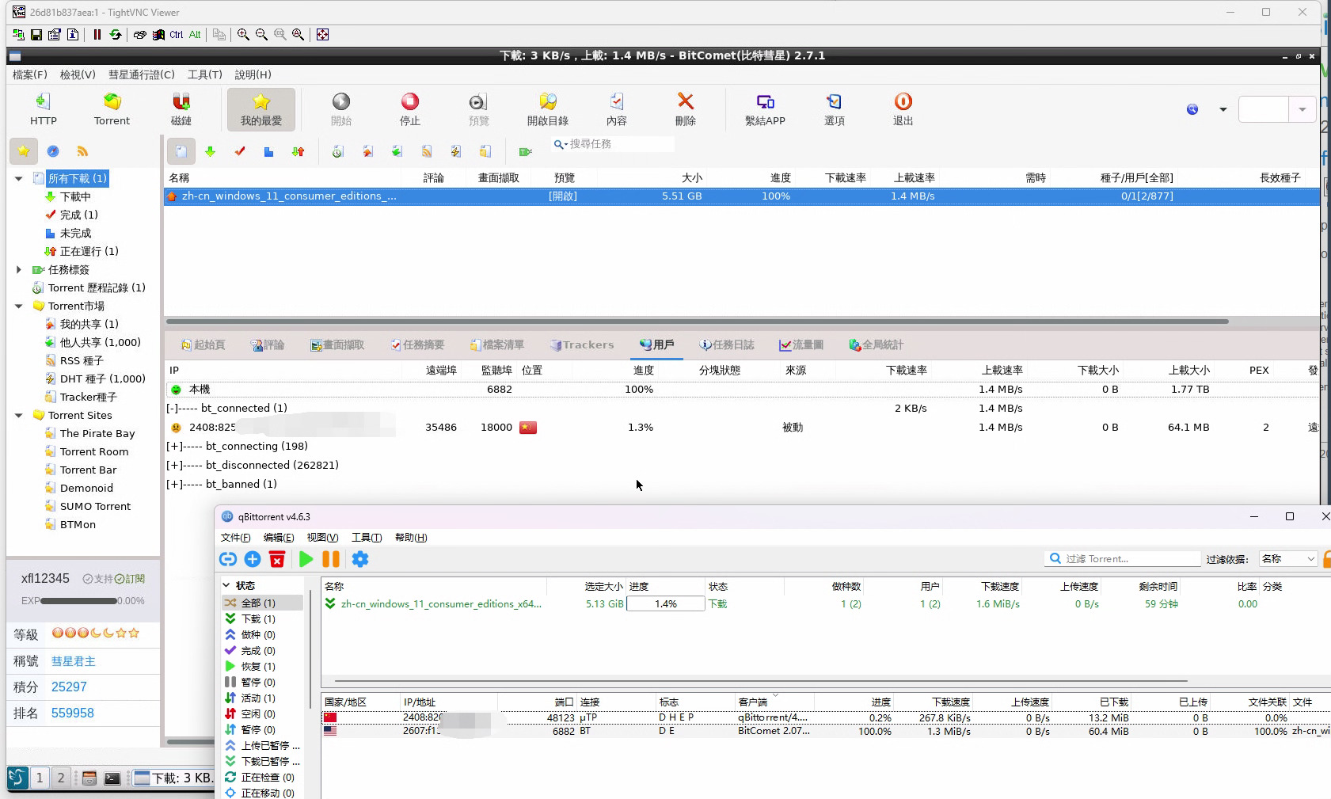1331x799 pixels.
Task: Click the 25297 points link
Action: tap(69, 687)
